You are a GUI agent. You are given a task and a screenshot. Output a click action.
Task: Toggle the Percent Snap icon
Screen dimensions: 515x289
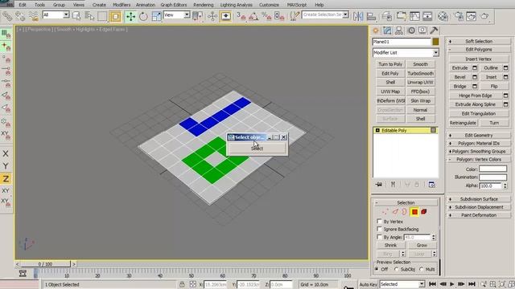point(266,16)
